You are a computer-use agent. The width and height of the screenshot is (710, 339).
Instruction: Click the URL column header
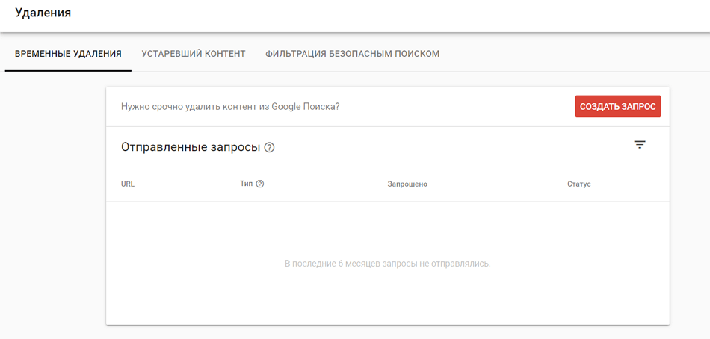[x=128, y=184]
